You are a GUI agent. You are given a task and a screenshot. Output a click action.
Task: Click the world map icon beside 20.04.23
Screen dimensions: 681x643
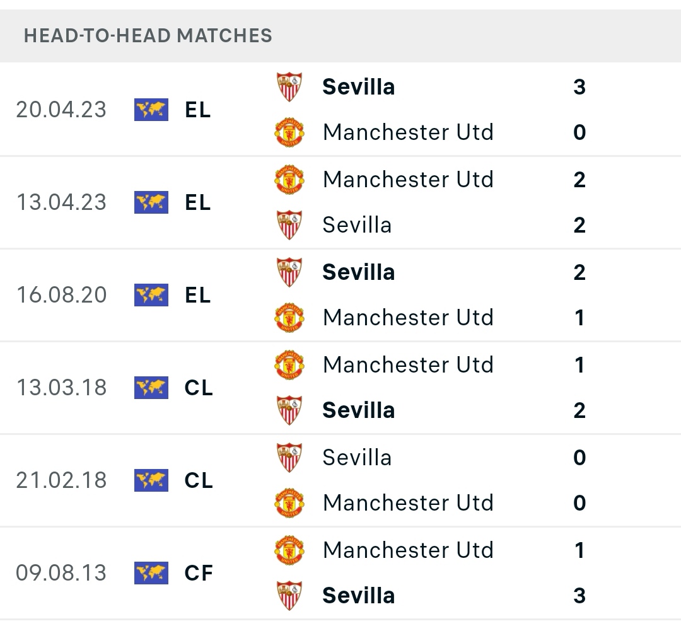151,110
